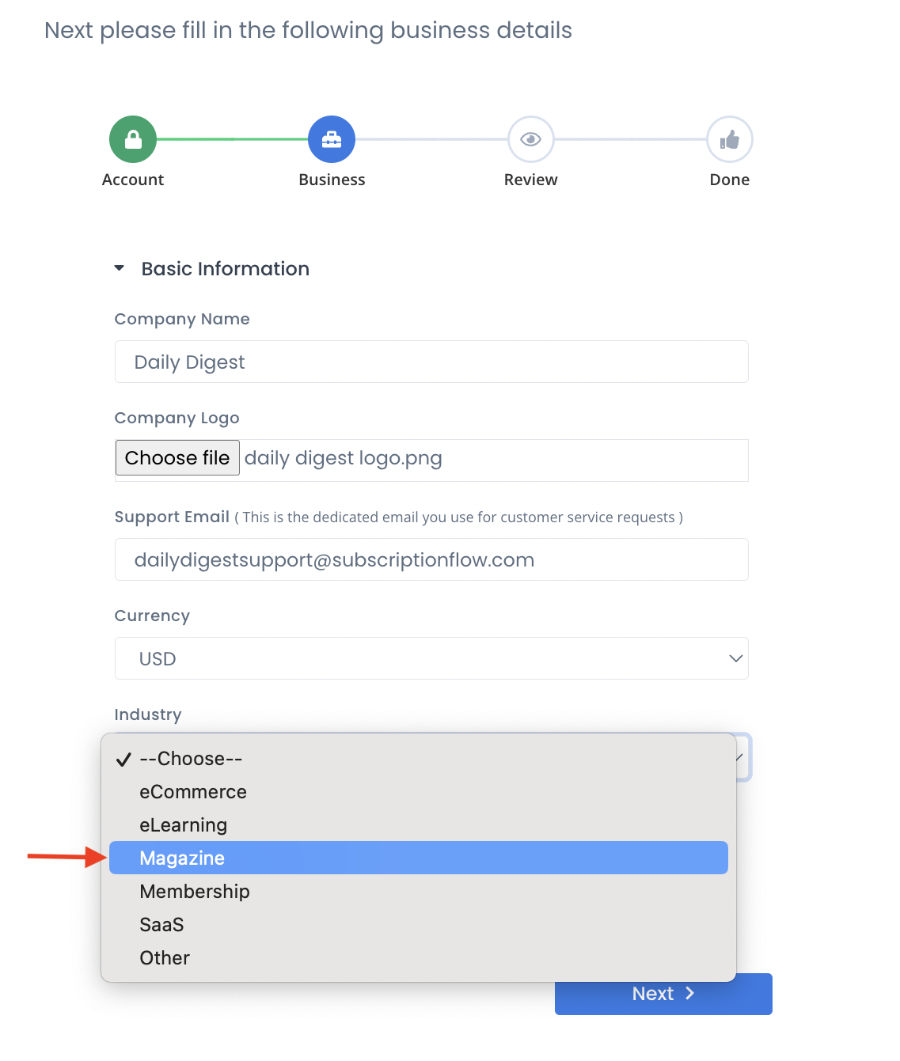Click the daily digest logo.png filename
Screen dimensions: 900x1061
coord(344,458)
